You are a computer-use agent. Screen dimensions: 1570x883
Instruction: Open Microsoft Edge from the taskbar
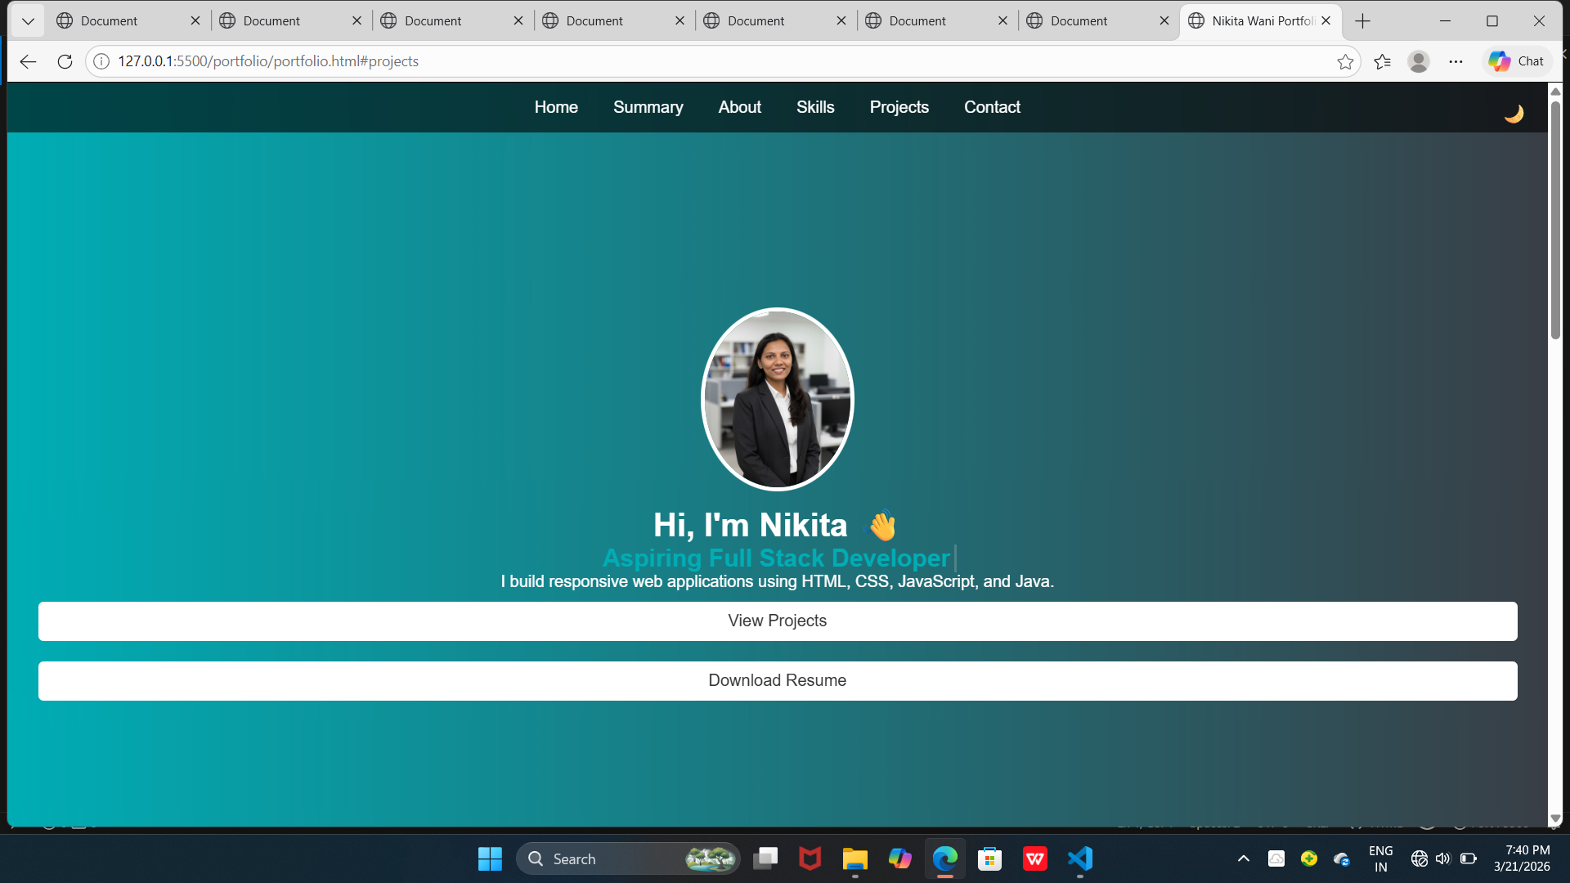point(944,858)
